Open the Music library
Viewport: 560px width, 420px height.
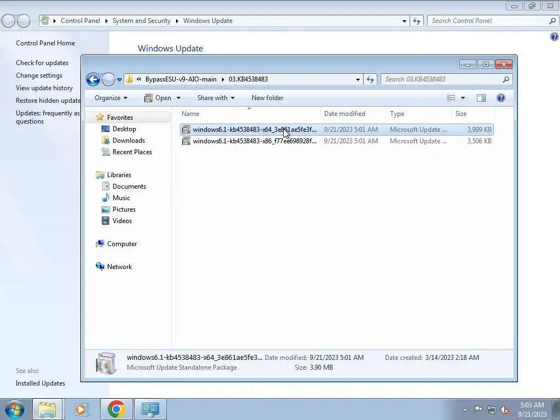click(121, 198)
